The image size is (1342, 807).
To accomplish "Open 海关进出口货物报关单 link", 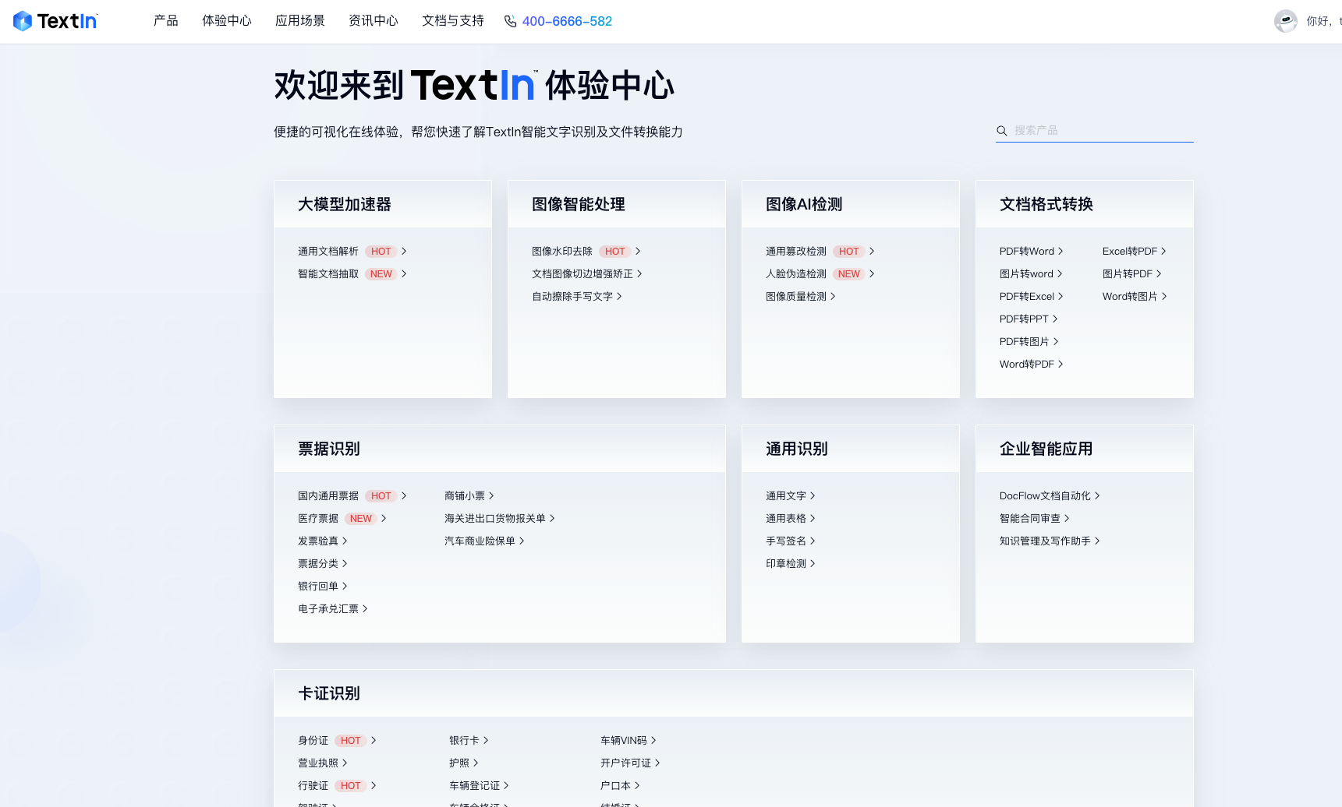I will pyautogui.click(x=495, y=519).
